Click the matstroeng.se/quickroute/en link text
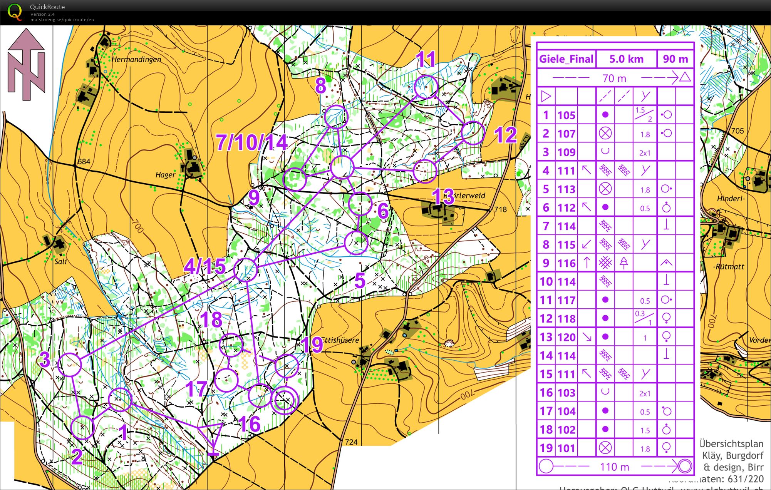 tap(62, 20)
